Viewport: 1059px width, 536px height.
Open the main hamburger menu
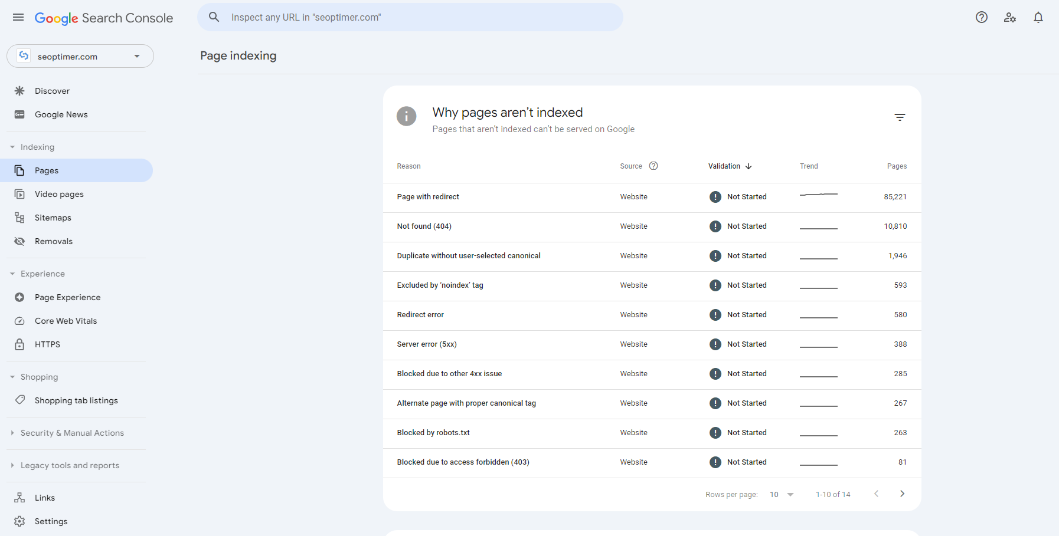pos(18,18)
